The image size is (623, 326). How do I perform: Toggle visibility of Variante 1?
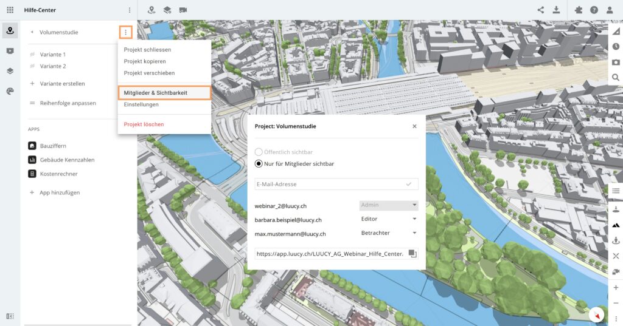(x=32, y=55)
